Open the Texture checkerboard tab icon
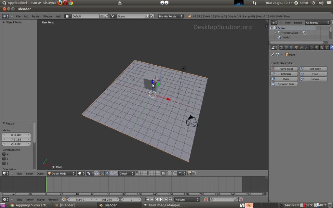Screen dimensions: 333x208 [x=322, y=47]
